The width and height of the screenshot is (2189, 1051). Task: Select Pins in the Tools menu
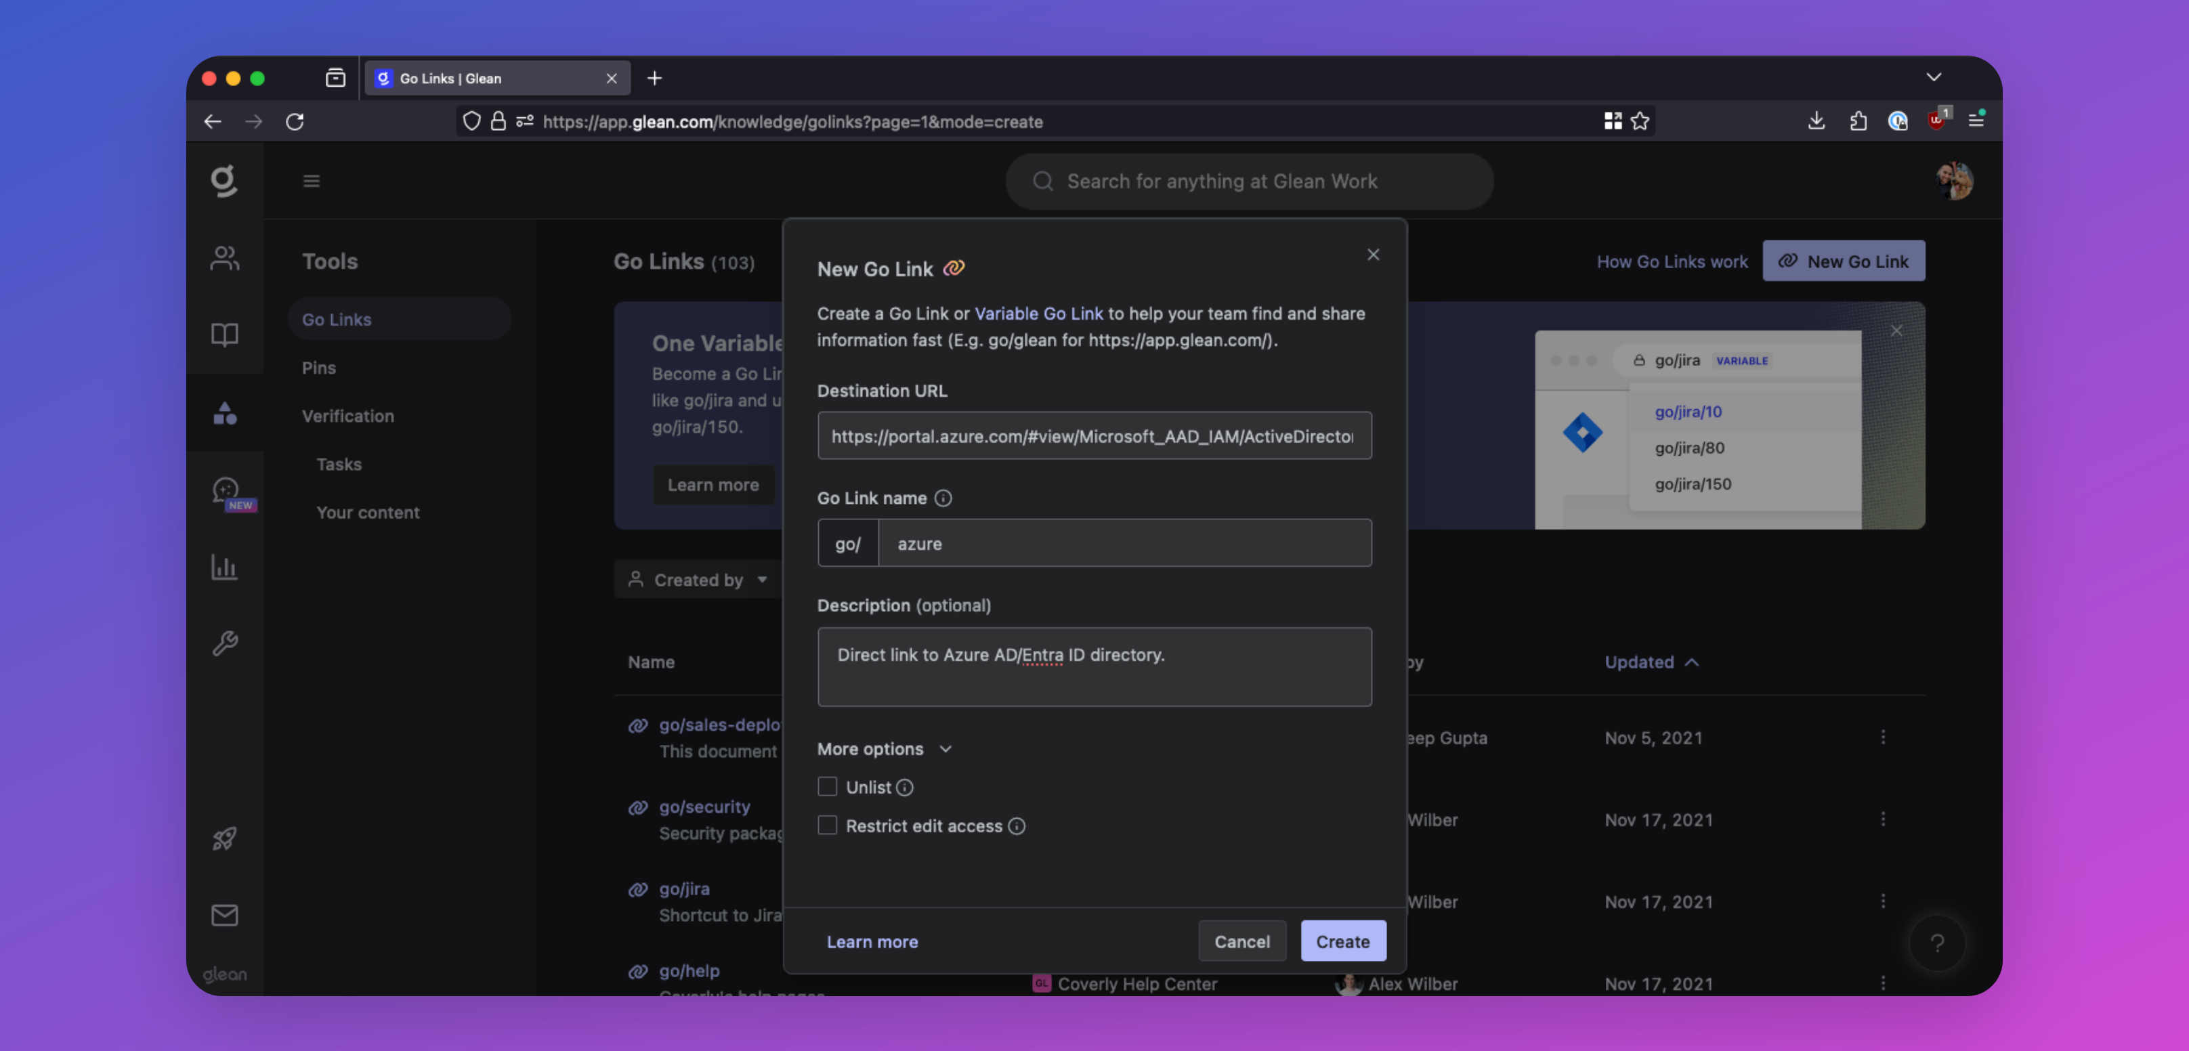318,368
